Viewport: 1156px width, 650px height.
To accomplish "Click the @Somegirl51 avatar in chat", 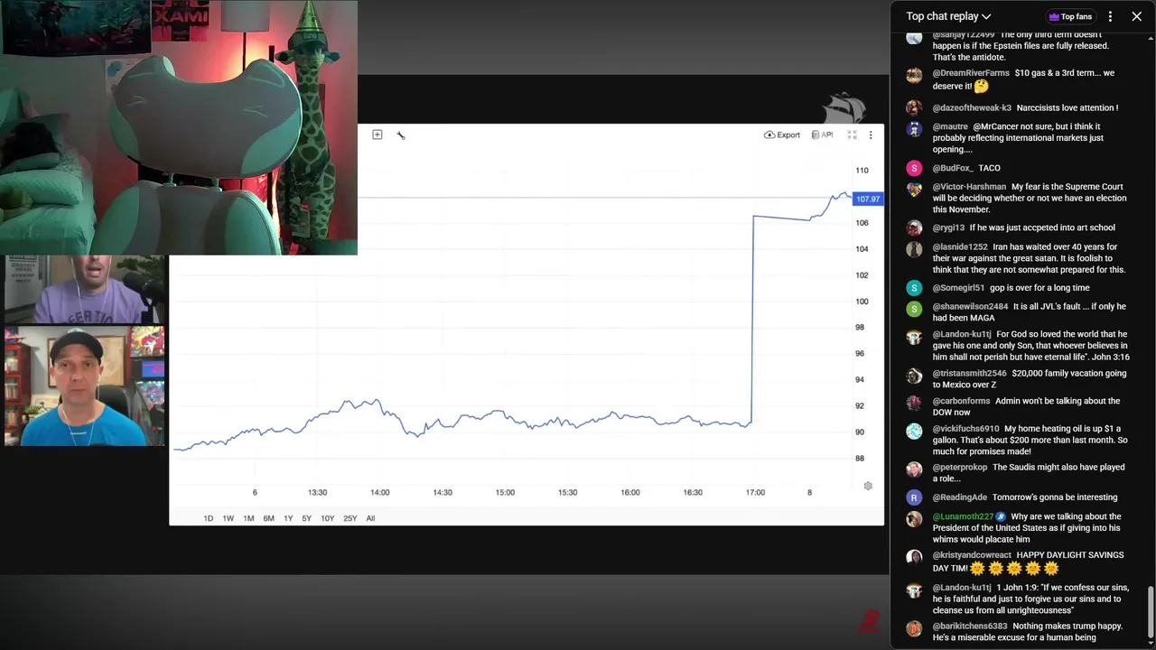I will [x=914, y=288].
